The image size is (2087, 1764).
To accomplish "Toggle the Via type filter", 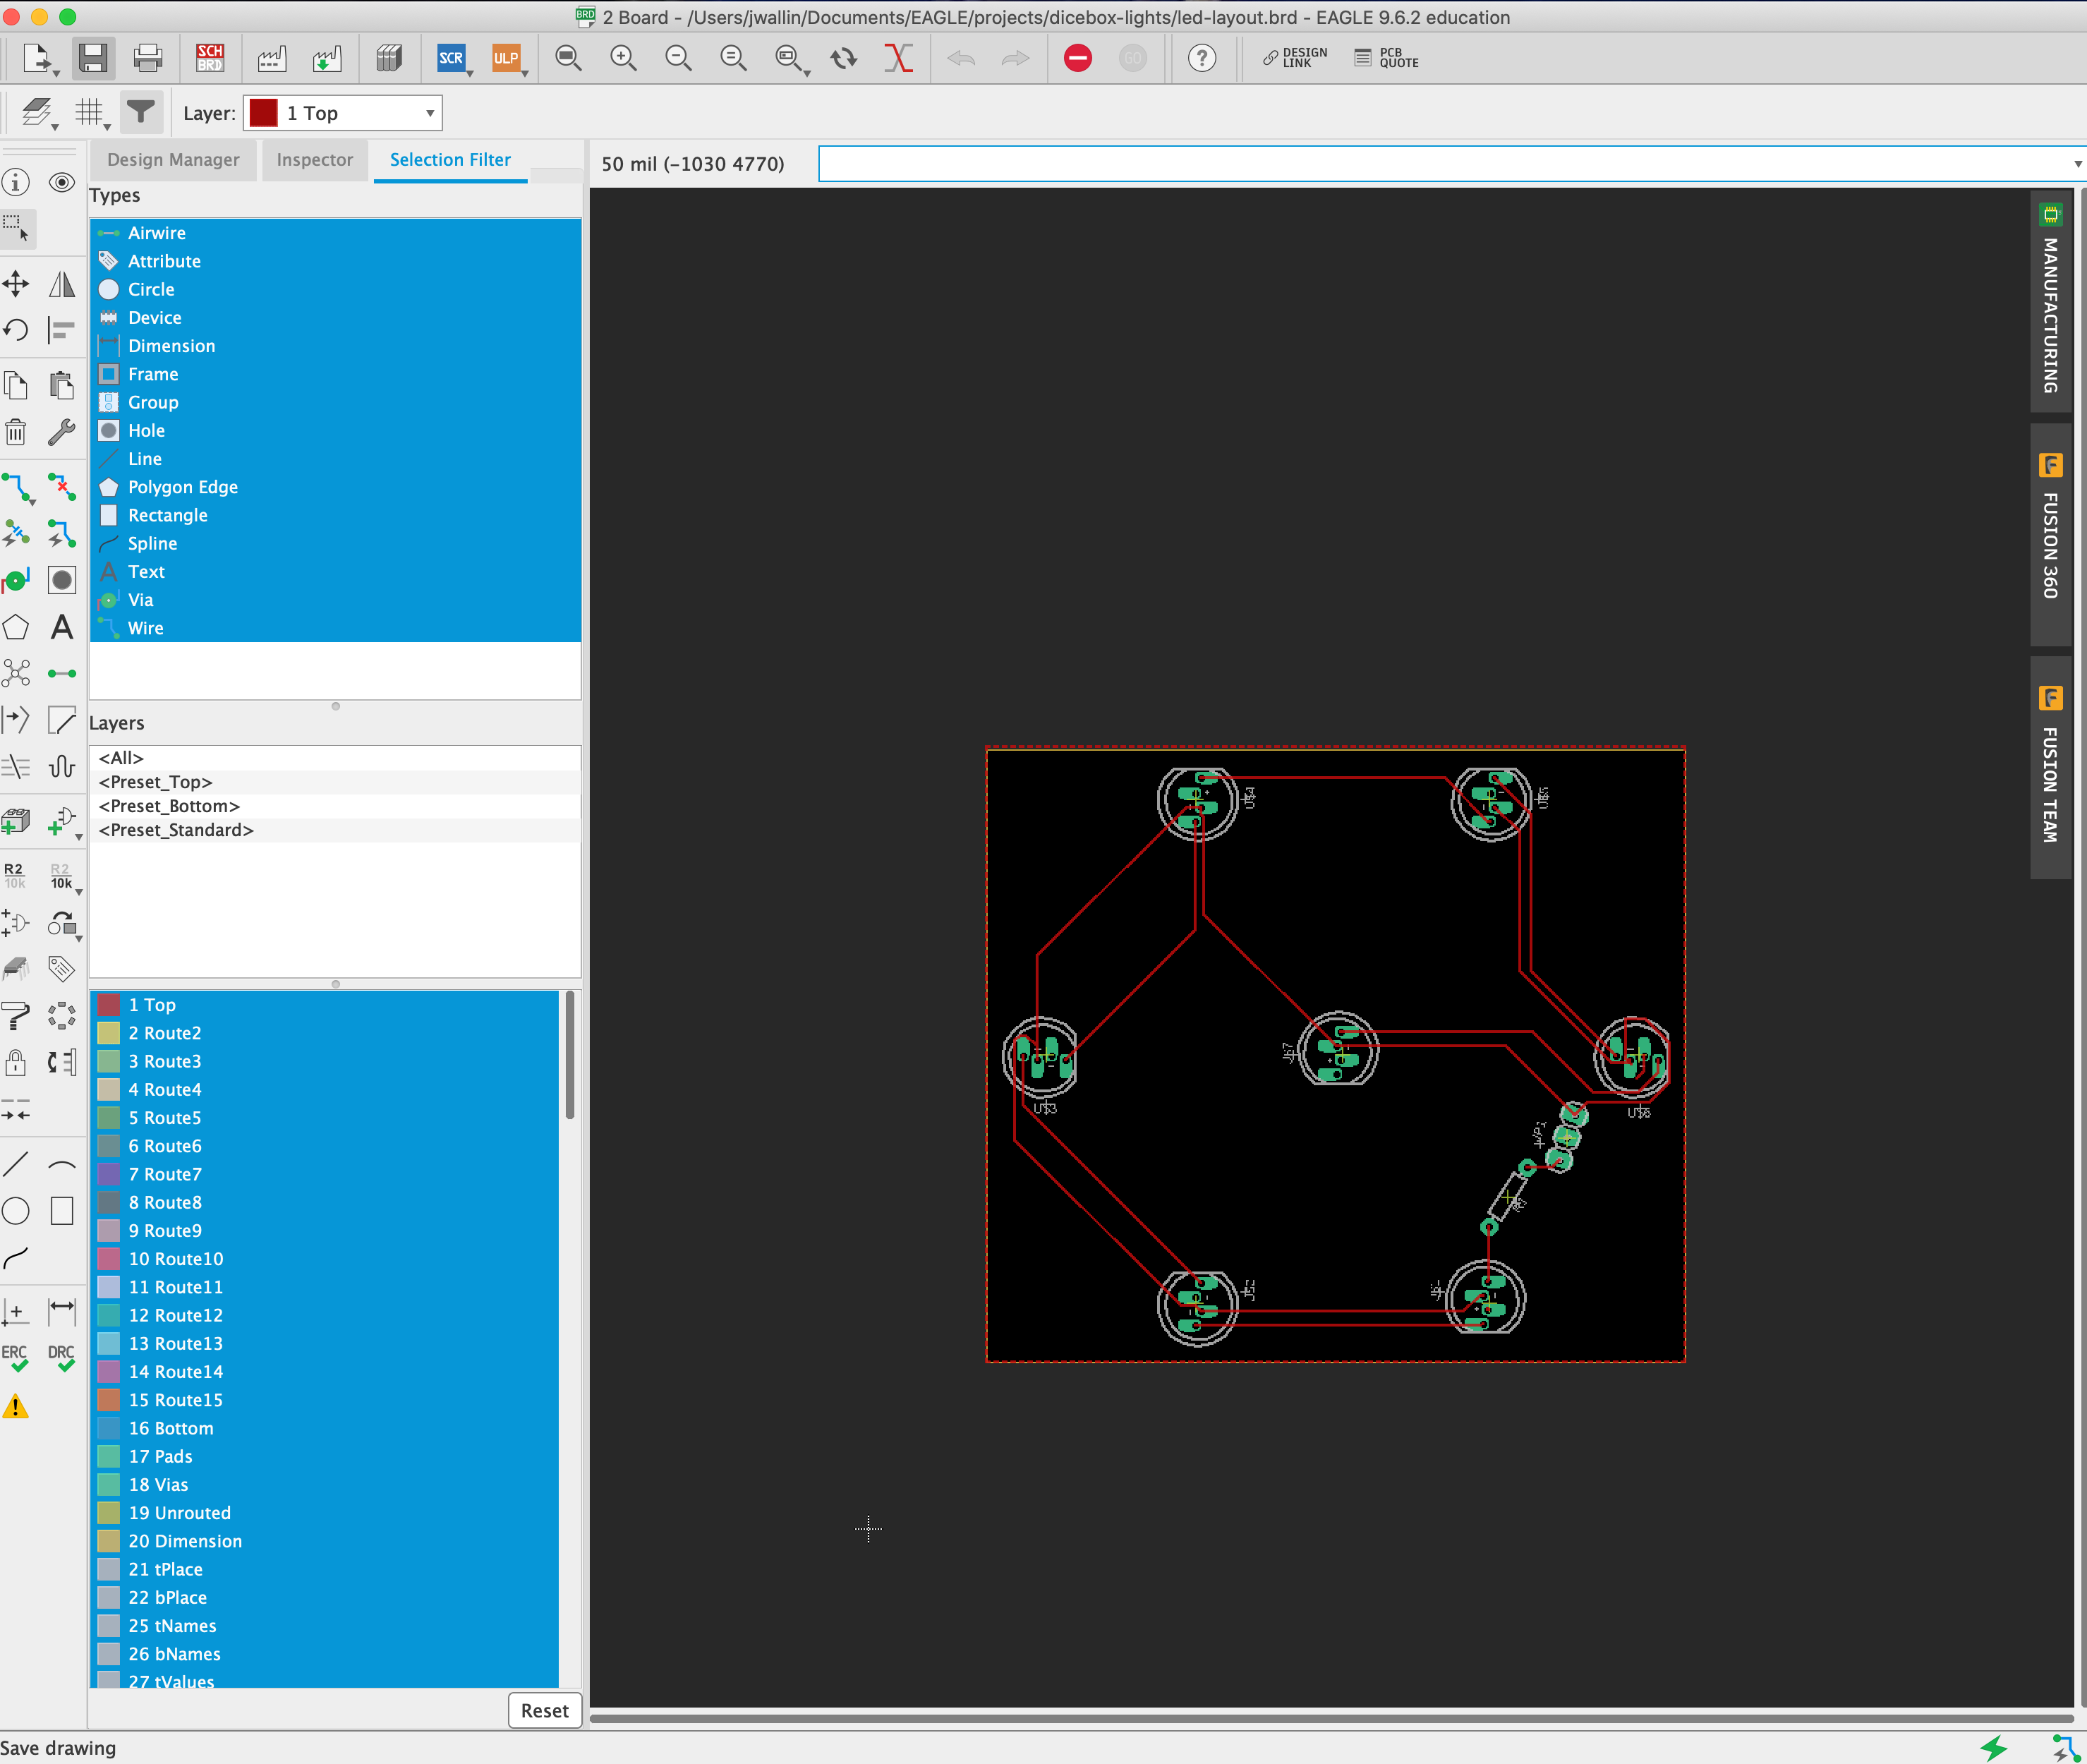I will [x=335, y=600].
